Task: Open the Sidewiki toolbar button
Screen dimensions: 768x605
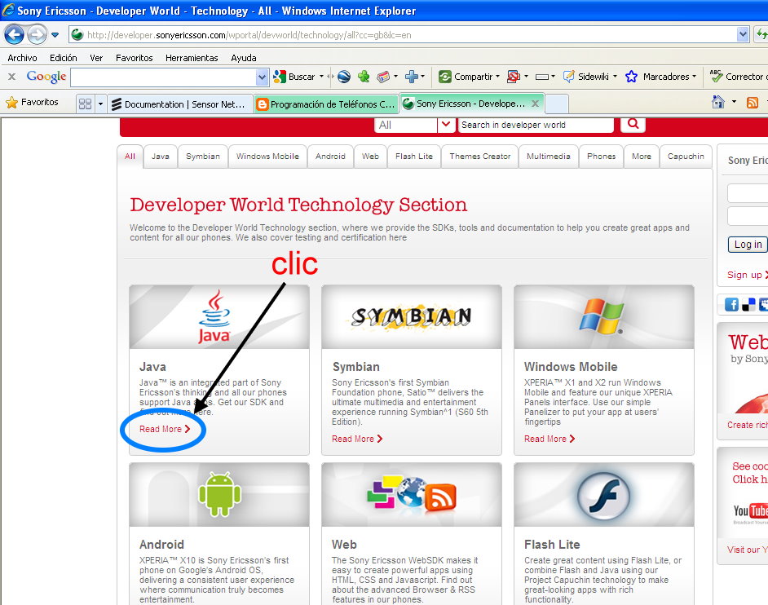Action: pyautogui.click(x=589, y=77)
